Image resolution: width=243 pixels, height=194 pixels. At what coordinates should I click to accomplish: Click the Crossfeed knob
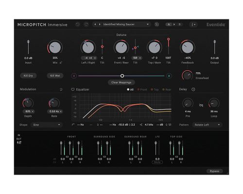click(187, 75)
